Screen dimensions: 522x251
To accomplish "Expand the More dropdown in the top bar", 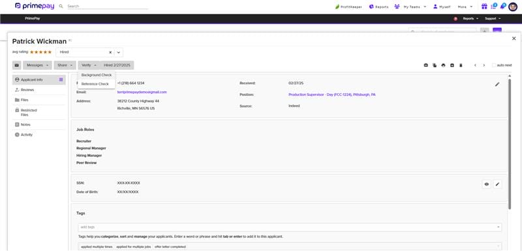I will (465, 7).
